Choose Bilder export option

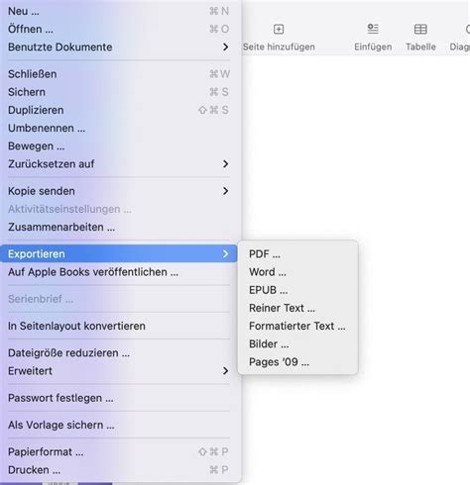coord(297,344)
